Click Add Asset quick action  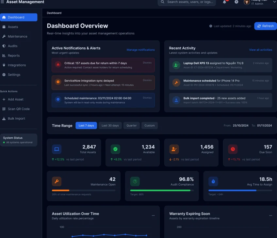tap(19, 99)
